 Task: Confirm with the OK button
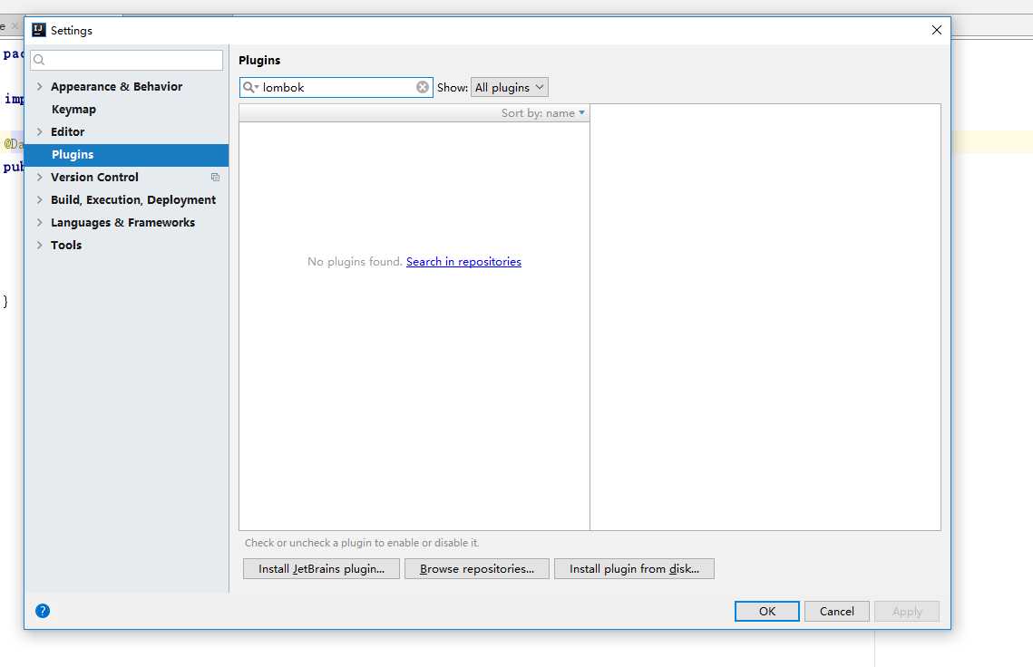coord(767,611)
